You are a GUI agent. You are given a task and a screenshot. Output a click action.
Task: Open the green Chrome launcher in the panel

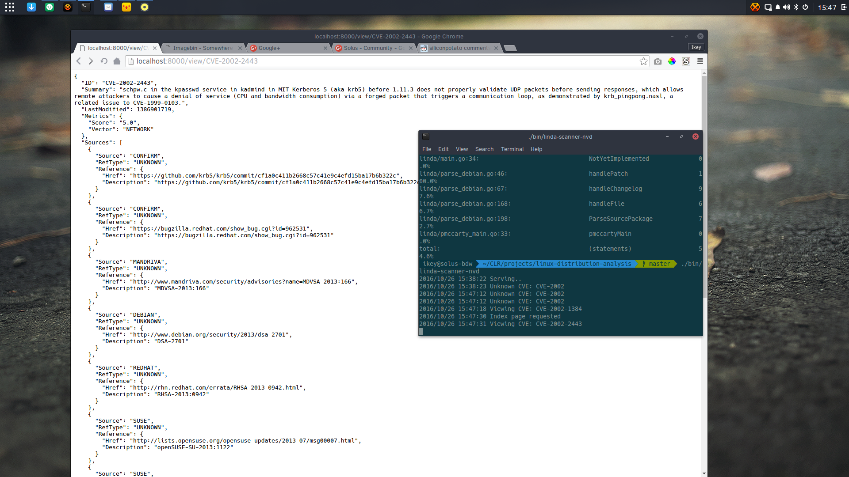[x=50, y=7]
